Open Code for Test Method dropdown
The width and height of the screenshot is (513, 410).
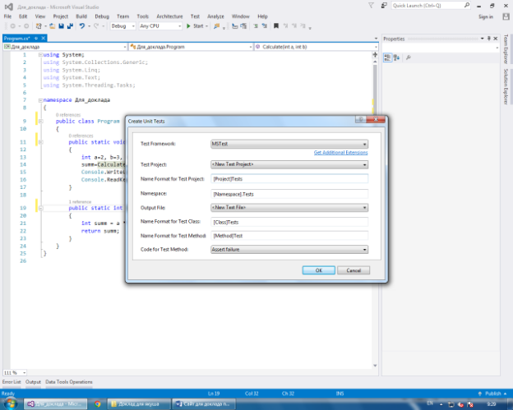pos(289,250)
